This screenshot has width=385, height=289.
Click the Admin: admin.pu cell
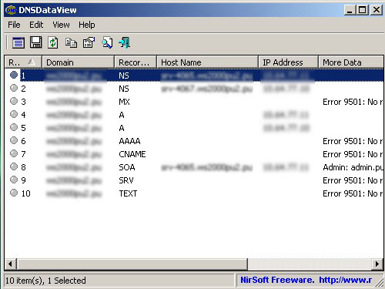pos(353,167)
